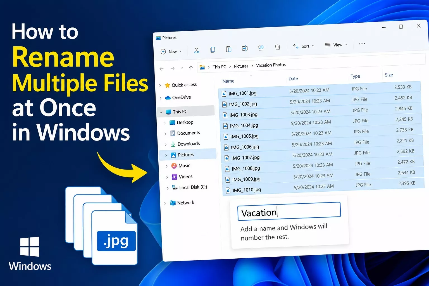
Task: Select file IMG_1004.jpg
Action: (x=321, y=122)
